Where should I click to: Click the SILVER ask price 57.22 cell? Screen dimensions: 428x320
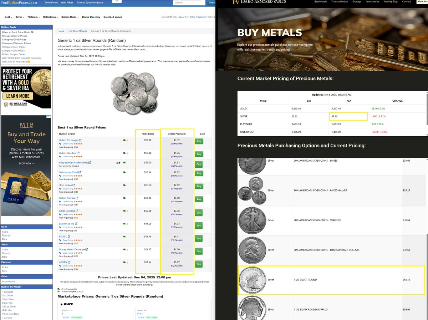348,116
